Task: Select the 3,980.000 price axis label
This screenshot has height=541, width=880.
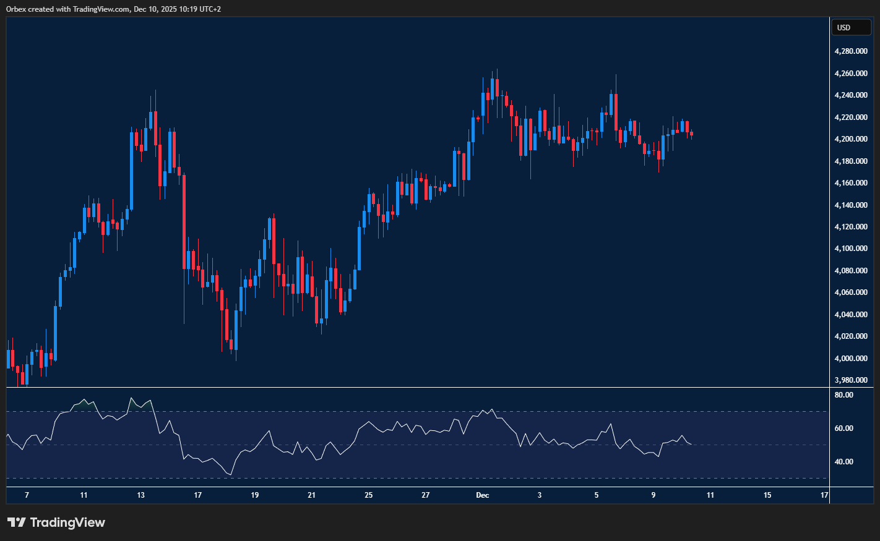Action: coord(850,380)
